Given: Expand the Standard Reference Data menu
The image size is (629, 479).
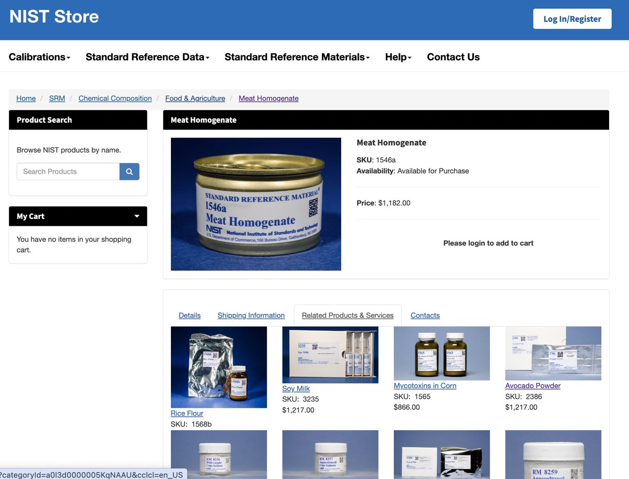Looking at the screenshot, I should pos(147,57).
